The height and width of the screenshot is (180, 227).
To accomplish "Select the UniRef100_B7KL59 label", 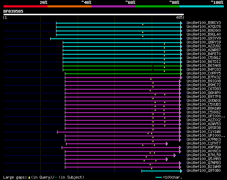I will click(204, 155).
